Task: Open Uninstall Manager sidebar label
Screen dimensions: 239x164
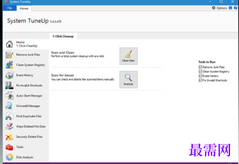Action: [28, 106]
